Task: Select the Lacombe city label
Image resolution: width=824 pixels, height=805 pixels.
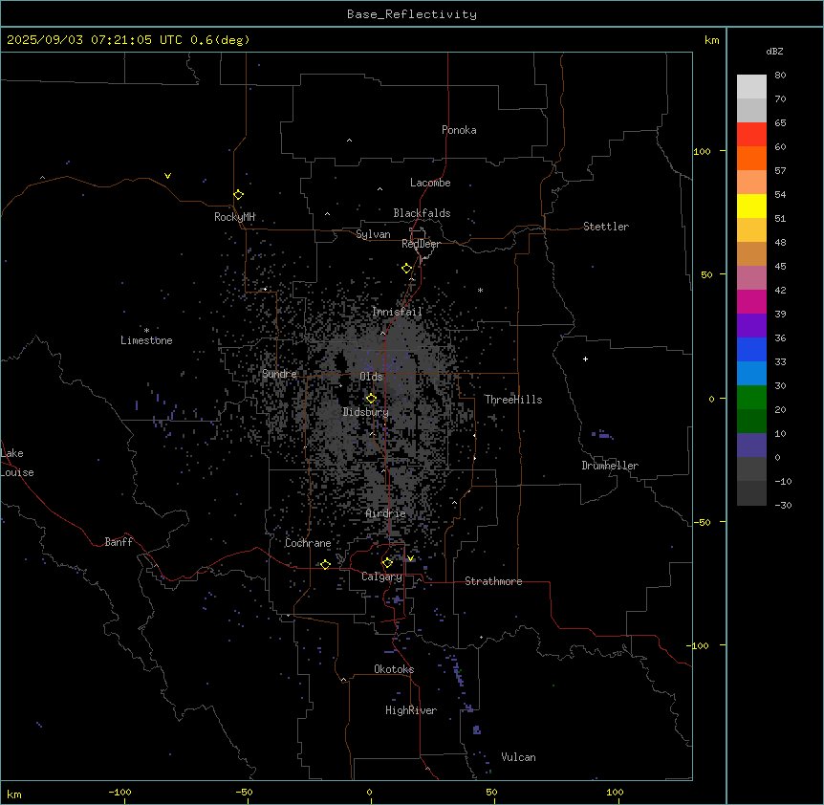Action: coord(430,183)
